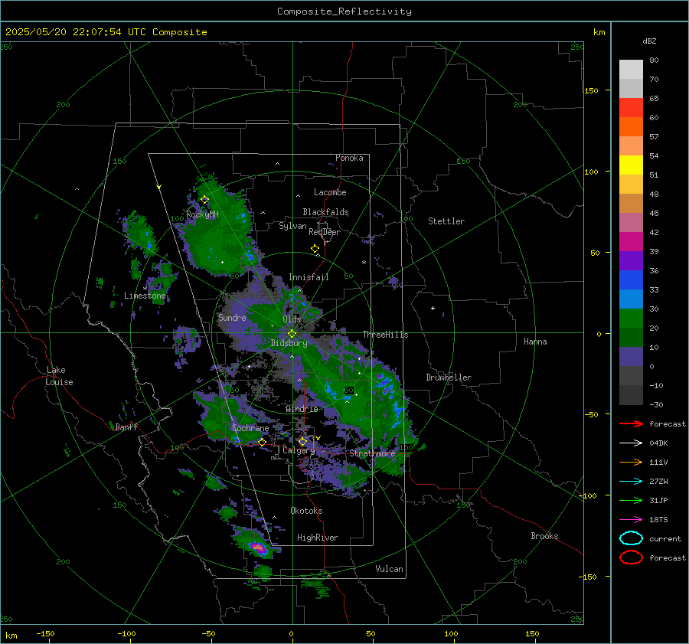Click the yellow diamond marker near RockyMH

pyautogui.click(x=204, y=200)
